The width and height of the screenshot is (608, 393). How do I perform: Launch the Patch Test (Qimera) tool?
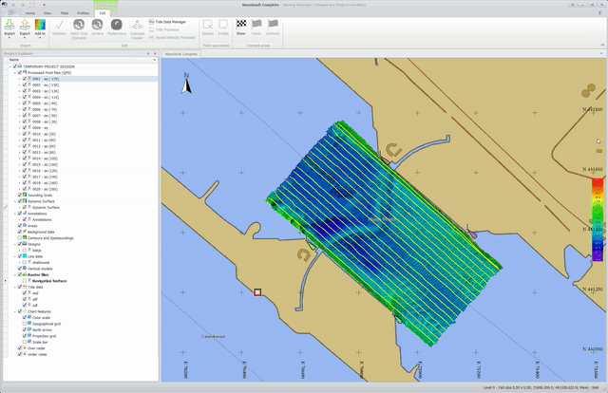(x=79, y=25)
